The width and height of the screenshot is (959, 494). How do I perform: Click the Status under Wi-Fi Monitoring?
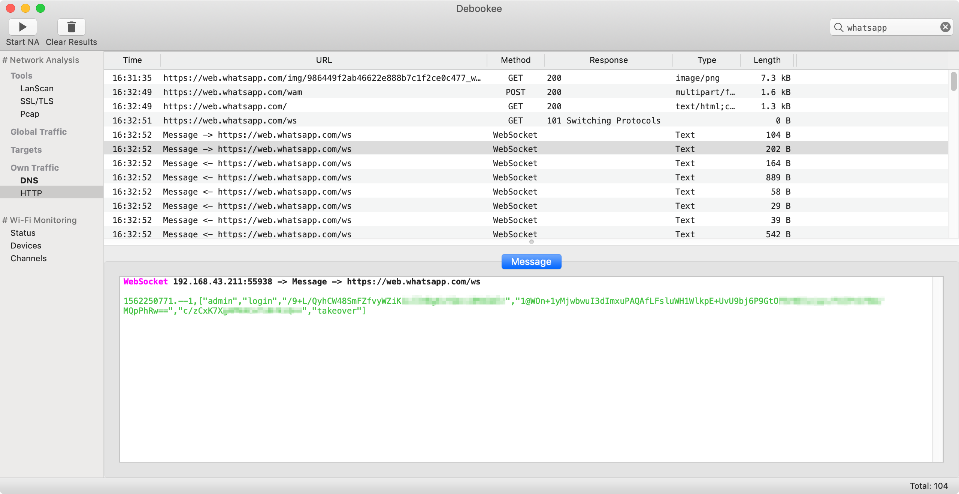tap(23, 232)
